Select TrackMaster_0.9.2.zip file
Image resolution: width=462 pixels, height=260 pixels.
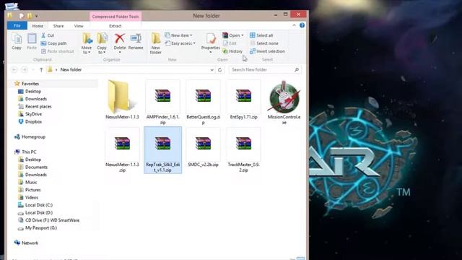click(x=244, y=150)
